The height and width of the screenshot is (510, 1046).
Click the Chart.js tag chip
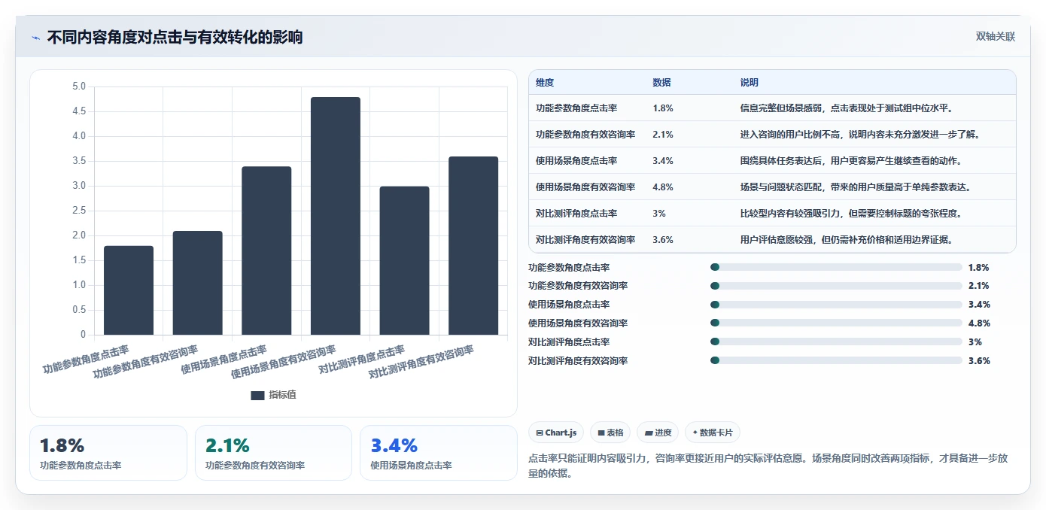[556, 433]
